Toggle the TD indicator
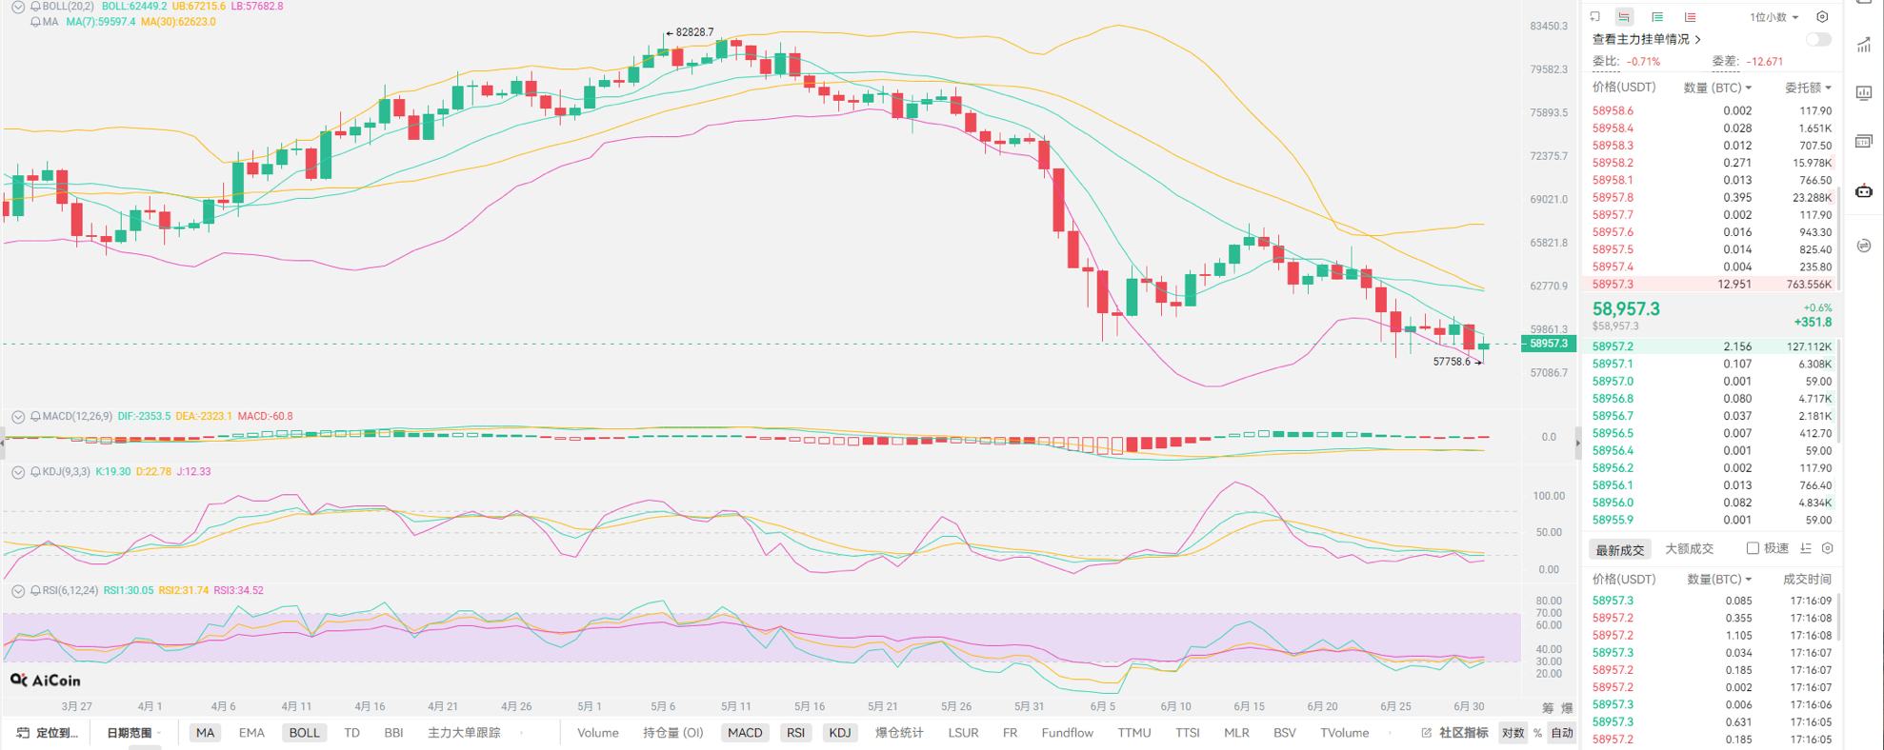1884x750 pixels. pos(351,733)
